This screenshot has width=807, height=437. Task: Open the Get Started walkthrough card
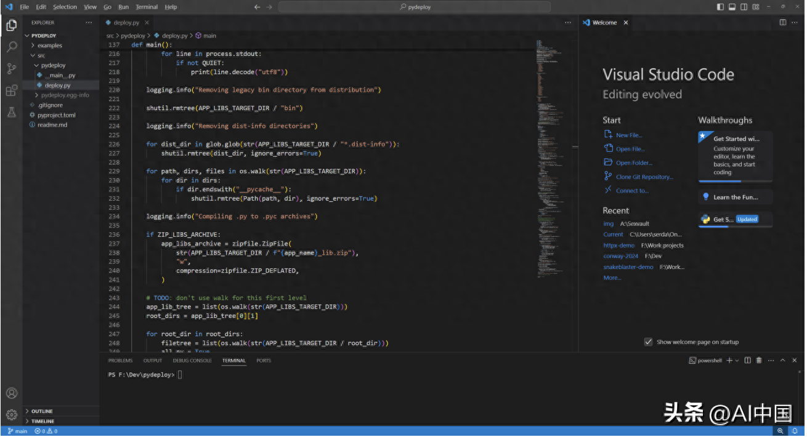[736, 157]
